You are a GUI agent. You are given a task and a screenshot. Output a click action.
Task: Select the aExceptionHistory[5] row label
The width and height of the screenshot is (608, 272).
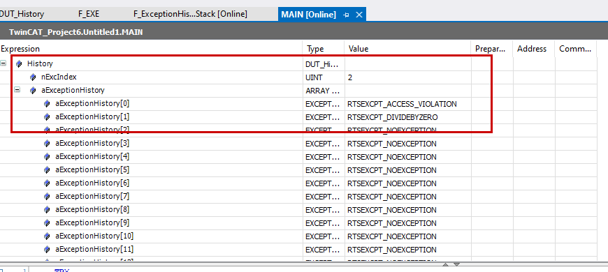[x=92, y=169]
